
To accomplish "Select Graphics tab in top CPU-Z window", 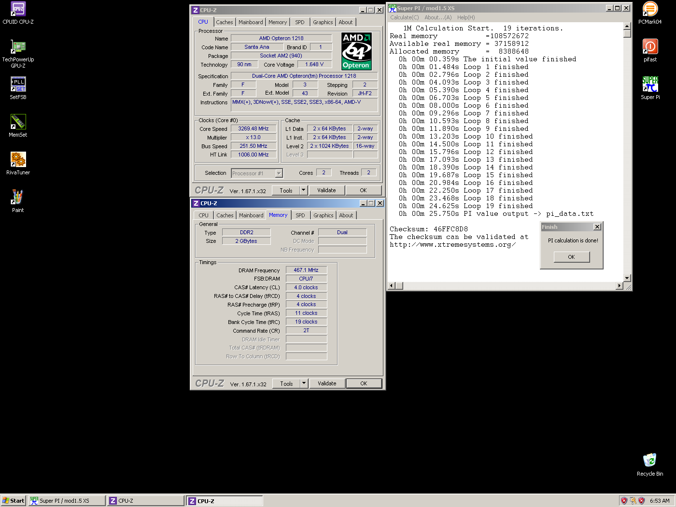I will (323, 22).
